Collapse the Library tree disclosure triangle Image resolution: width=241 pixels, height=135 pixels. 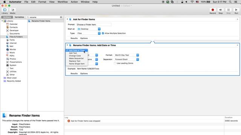(2, 21)
